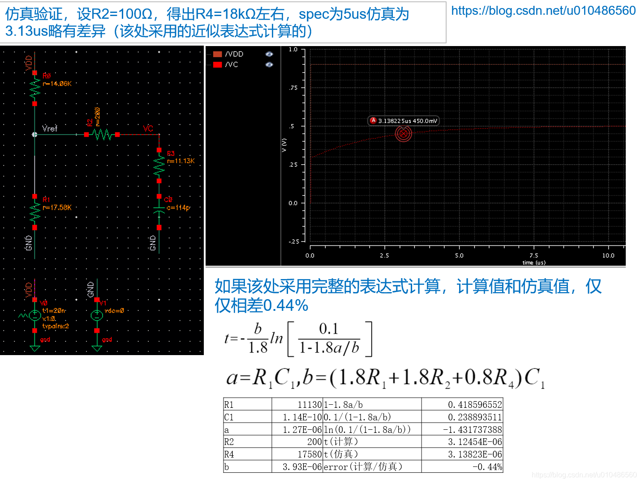Image resolution: width=641 pixels, height=483 pixels.
Task: Click vdc=0 parameter of V1
Action: pos(114,310)
